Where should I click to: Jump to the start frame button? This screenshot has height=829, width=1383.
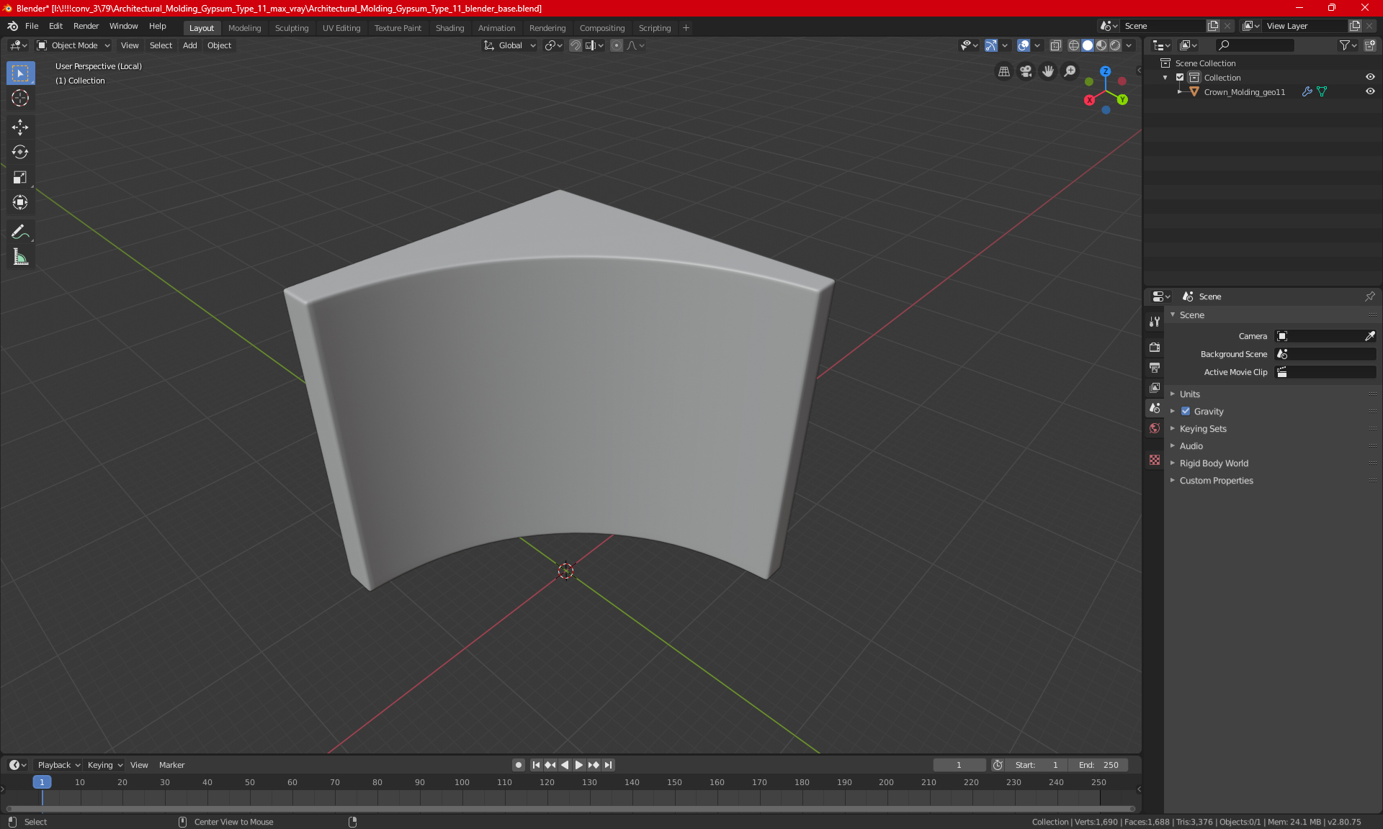point(536,765)
